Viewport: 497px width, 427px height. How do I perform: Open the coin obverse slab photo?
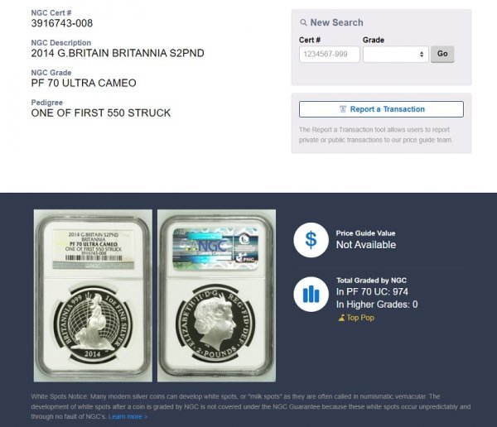(216, 295)
